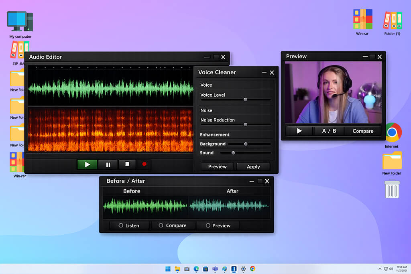Minimize the Voice Cleaner panel

point(264,72)
